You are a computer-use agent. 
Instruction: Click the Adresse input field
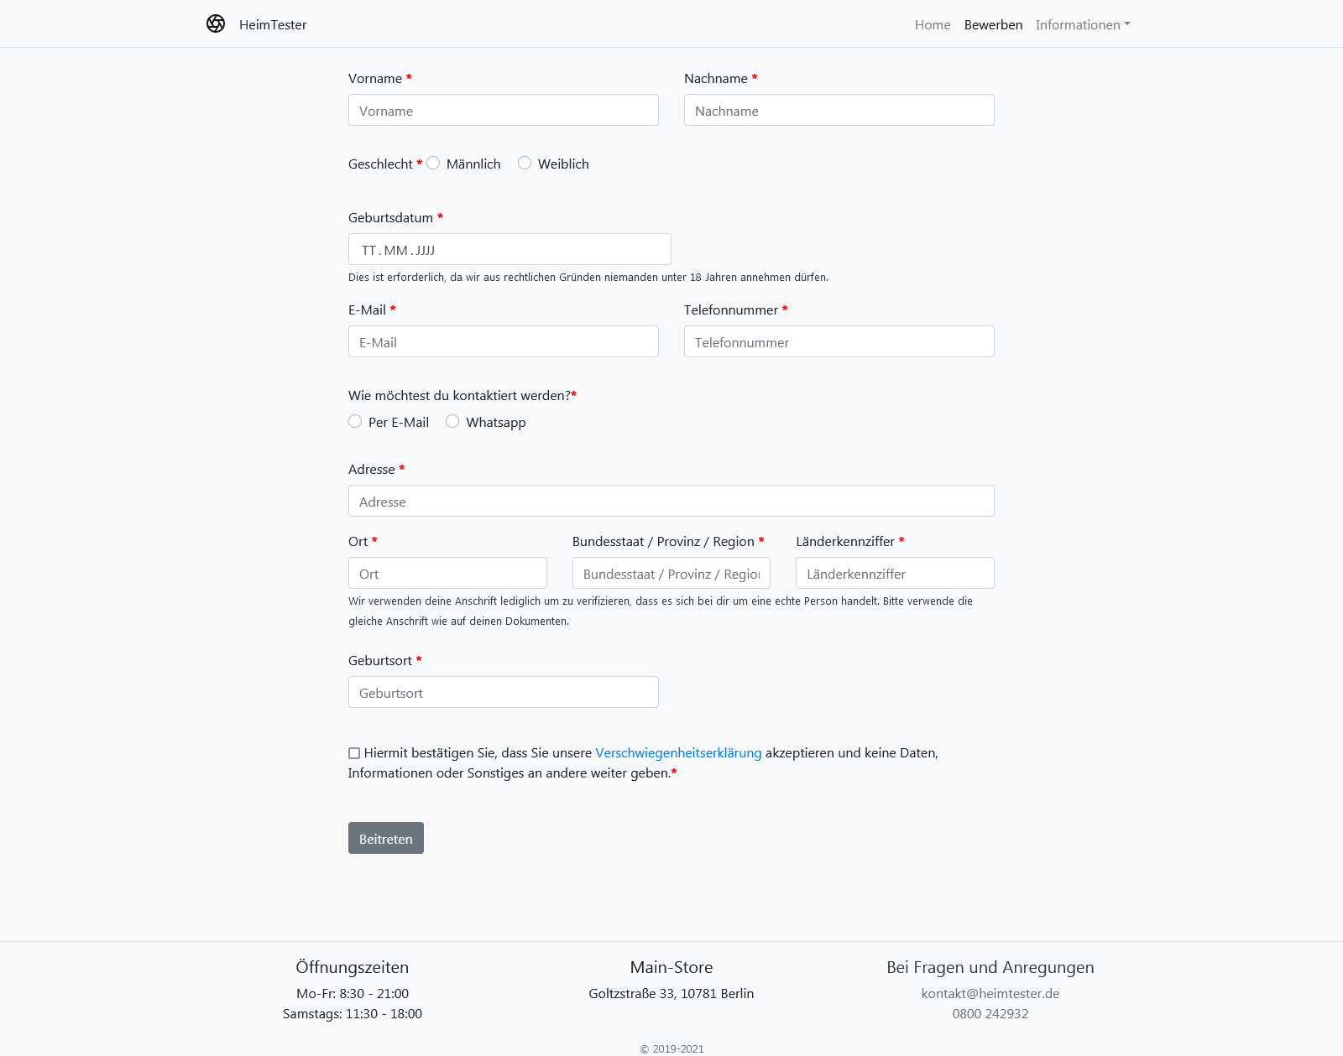(x=671, y=502)
